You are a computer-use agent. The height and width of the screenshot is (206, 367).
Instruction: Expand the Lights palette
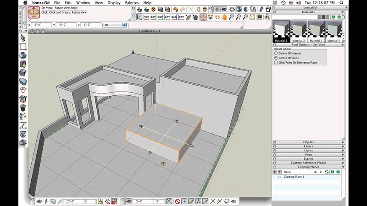343,151
